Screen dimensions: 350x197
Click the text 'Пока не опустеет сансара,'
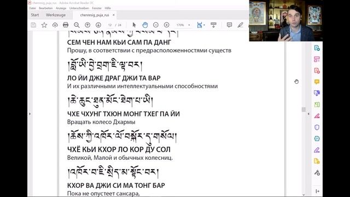point(103,193)
